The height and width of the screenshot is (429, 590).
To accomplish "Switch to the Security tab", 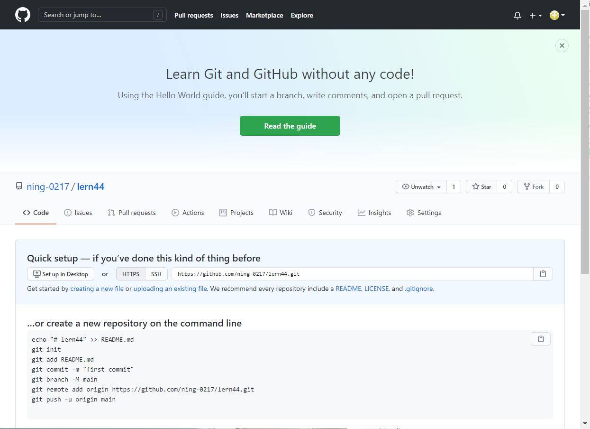I will click(x=325, y=213).
